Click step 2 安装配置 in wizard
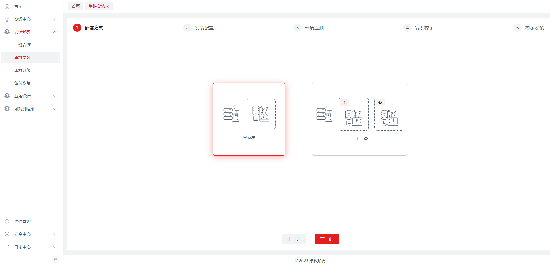This screenshot has height=265, width=550. [204, 28]
